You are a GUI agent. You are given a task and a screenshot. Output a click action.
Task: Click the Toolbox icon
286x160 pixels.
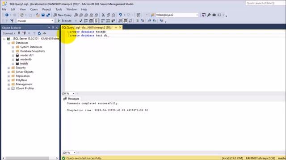tap(214, 15)
